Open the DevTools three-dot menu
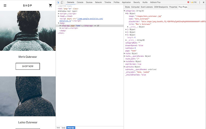 coord(200,2)
